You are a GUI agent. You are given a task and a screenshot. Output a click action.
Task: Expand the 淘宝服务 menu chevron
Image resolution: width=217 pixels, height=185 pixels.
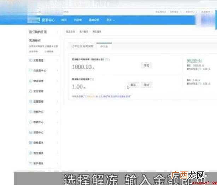[x=57, y=153]
